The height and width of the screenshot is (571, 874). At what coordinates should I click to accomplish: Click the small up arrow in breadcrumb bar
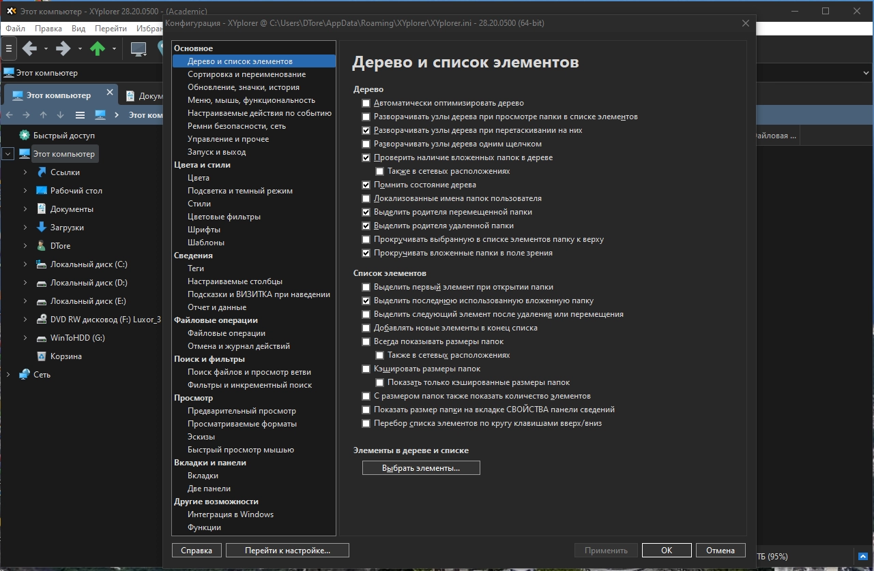[43, 115]
